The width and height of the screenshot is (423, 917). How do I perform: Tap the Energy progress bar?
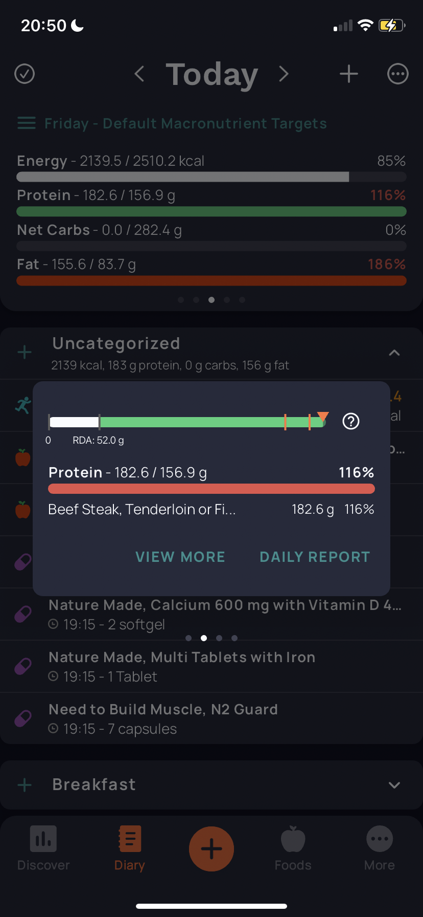point(212,177)
